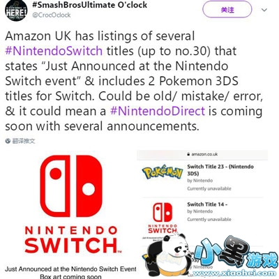Open the CrocOclock profile avatar
Image resolution: width=279 pixels, height=279 pixels.
pos(16,10)
